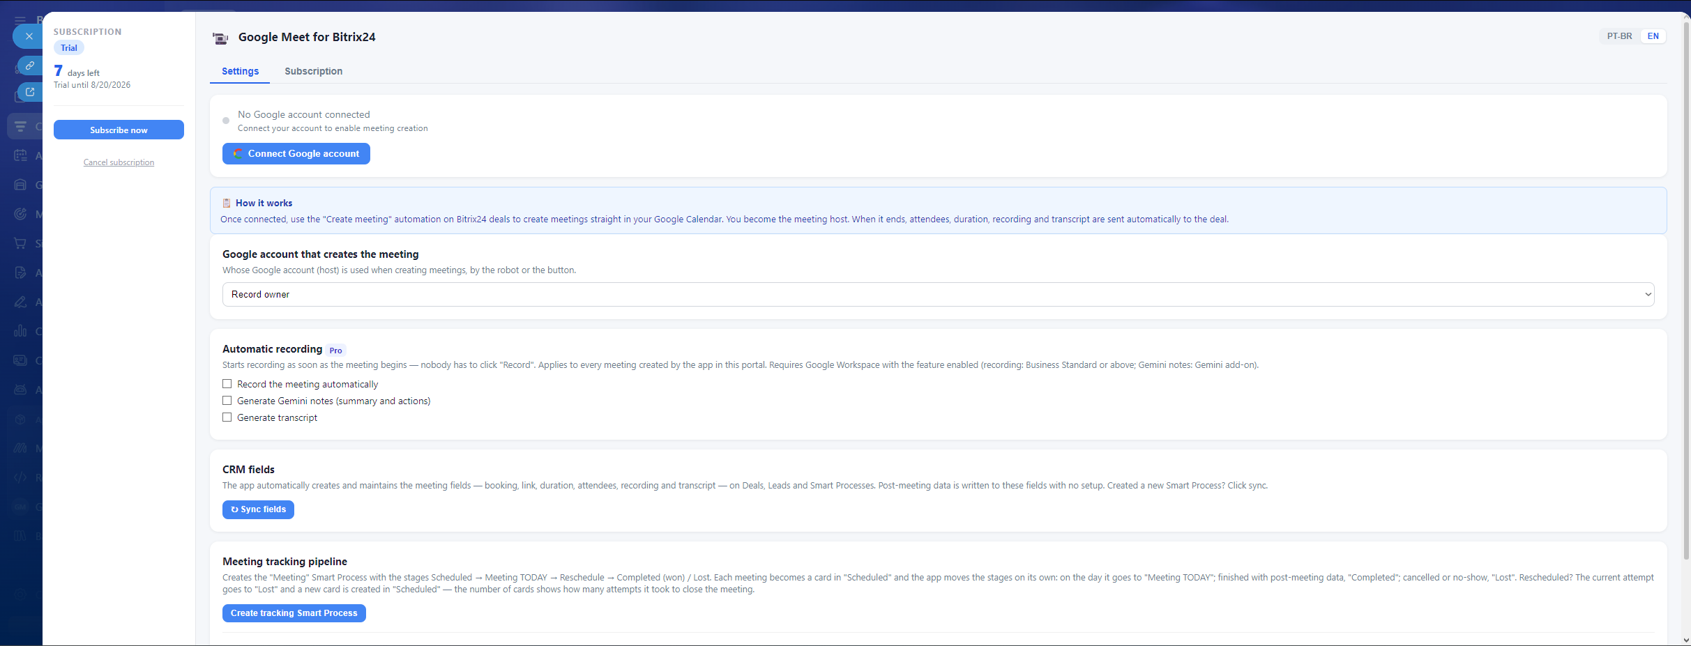Click the code brackets icon in the sidebar
The width and height of the screenshot is (1691, 646).
click(20, 477)
